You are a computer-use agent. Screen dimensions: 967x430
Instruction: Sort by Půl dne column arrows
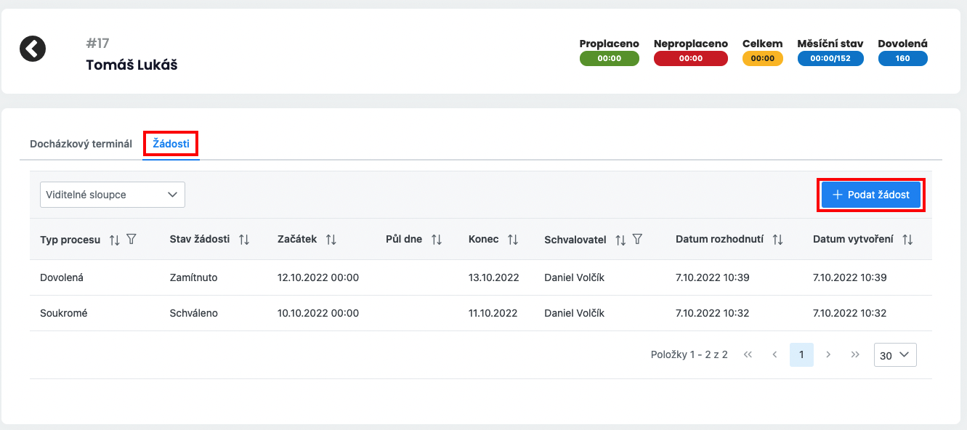coord(437,239)
